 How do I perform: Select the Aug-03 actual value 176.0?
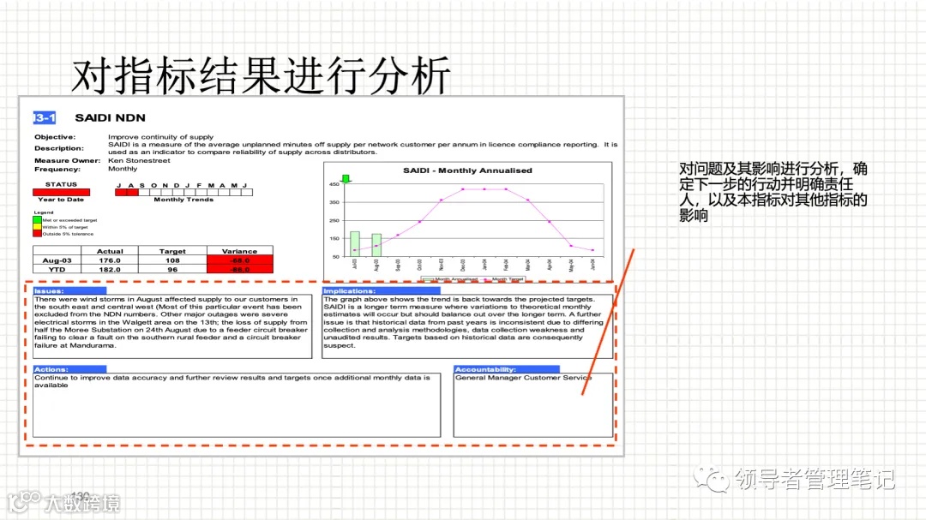point(110,260)
